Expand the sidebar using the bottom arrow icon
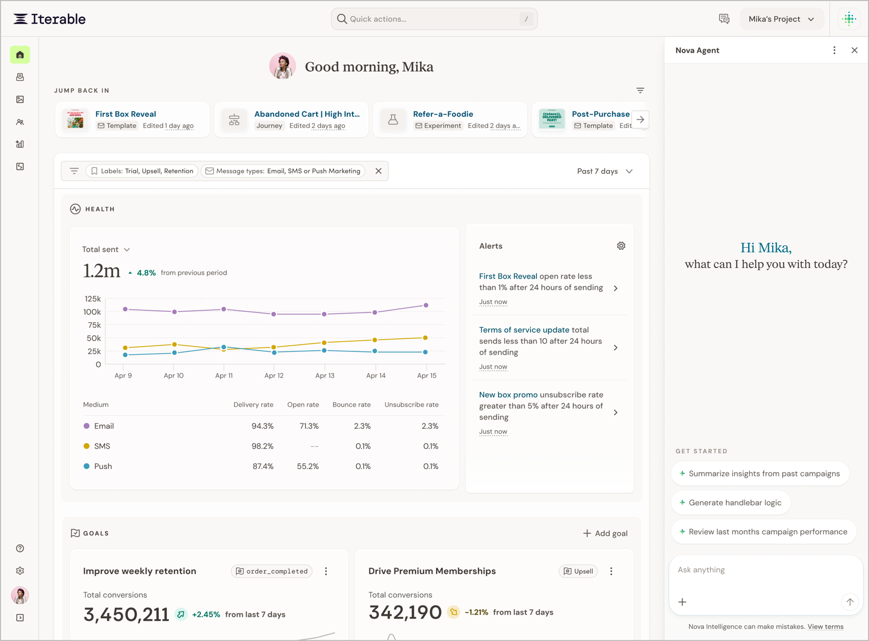869x641 pixels. [x=20, y=618]
